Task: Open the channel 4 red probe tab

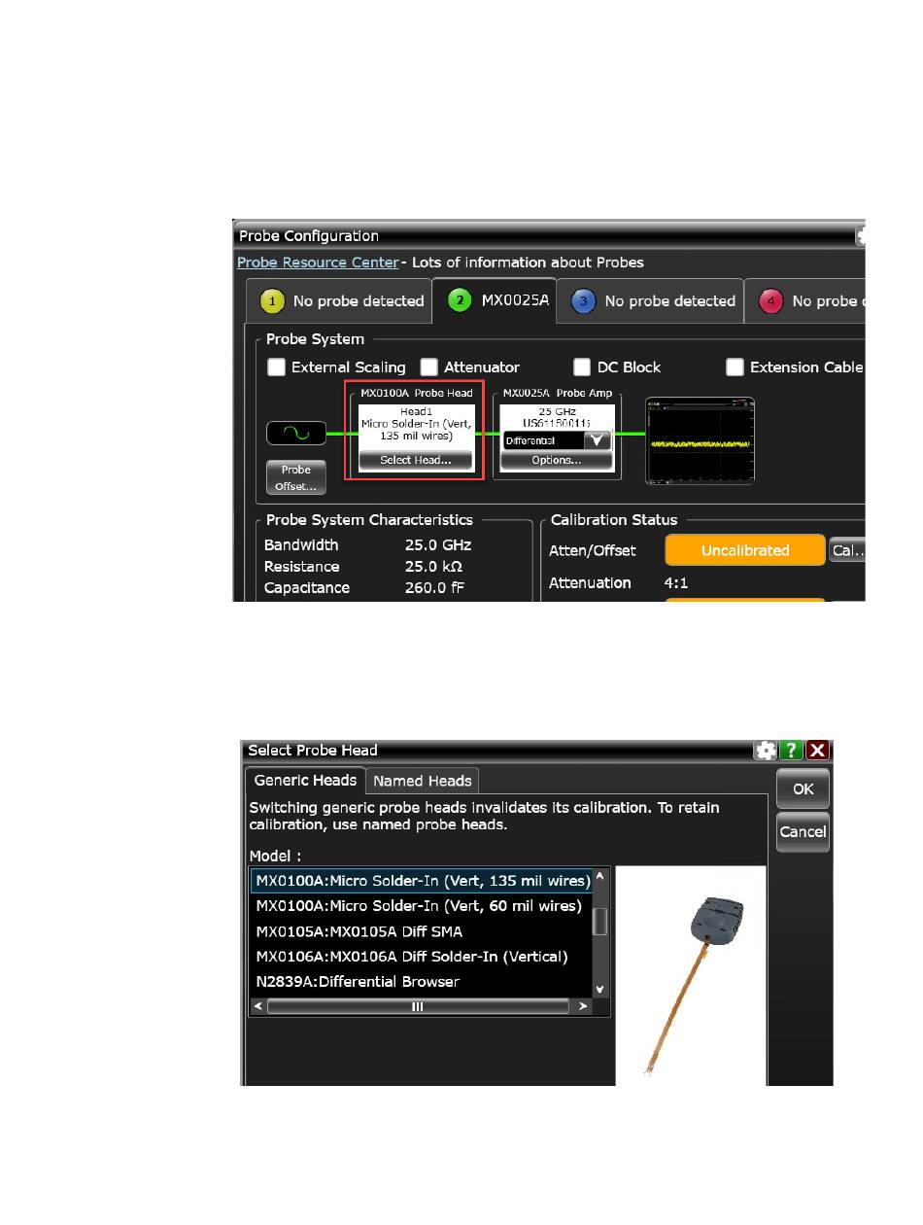Action: [x=805, y=301]
